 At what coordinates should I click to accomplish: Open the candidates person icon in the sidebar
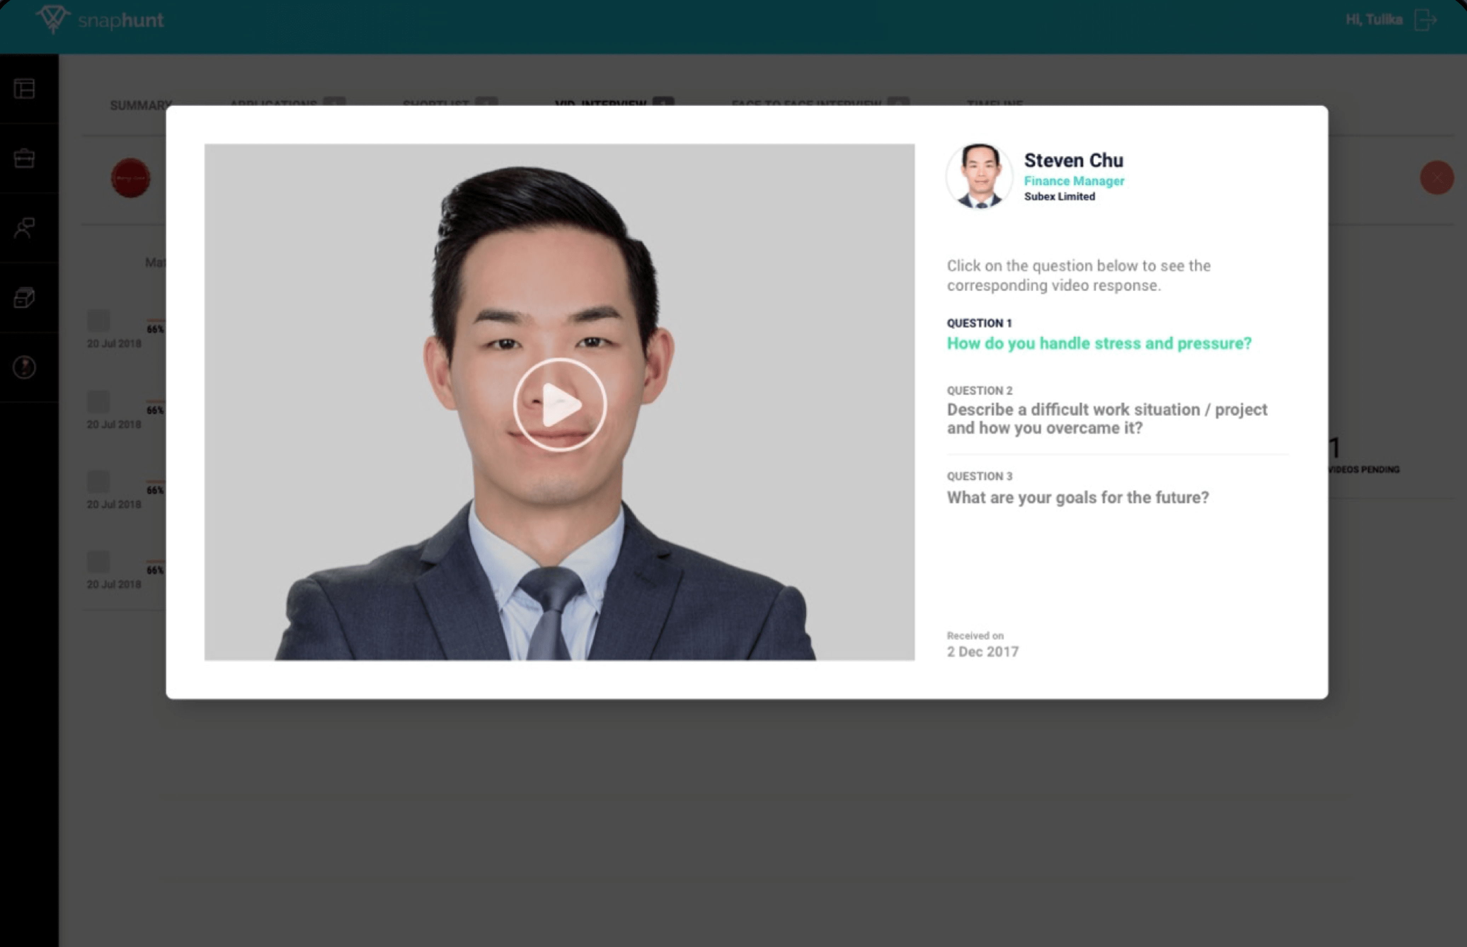(24, 229)
